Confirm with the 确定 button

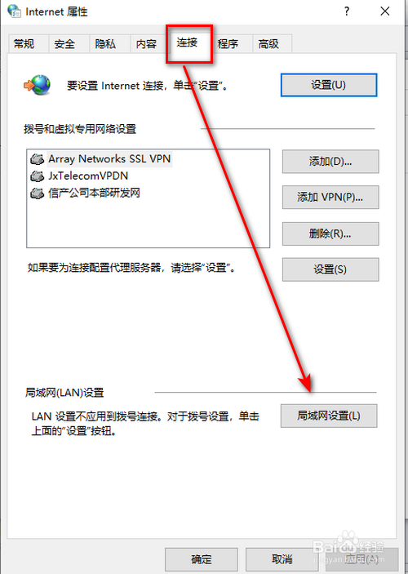click(202, 559)
